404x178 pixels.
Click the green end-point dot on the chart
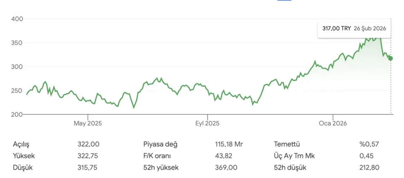click(x=391, y=58)
